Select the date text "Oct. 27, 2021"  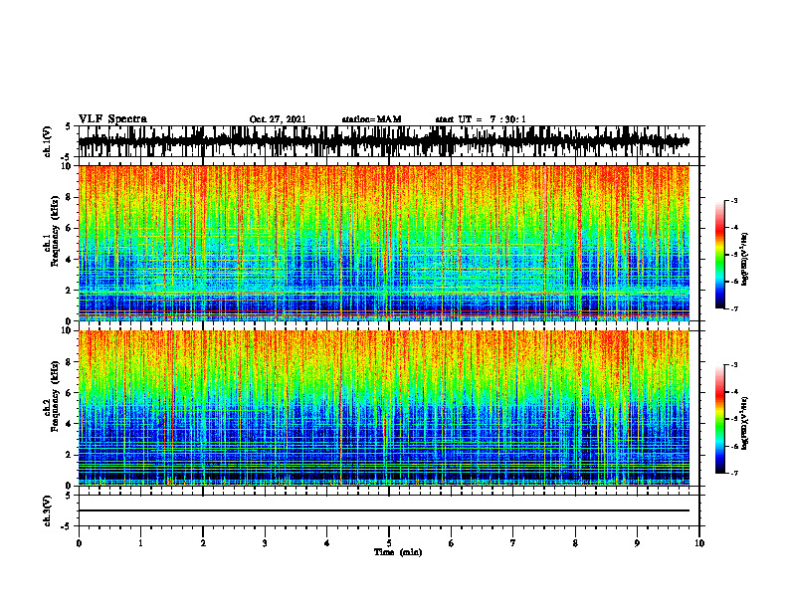(278, 119)
